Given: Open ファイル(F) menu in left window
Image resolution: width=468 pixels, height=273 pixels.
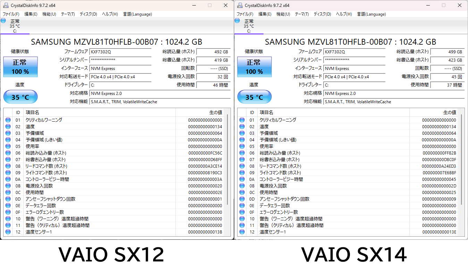Looking at the screenshot, I should click(x=11, y=14).
